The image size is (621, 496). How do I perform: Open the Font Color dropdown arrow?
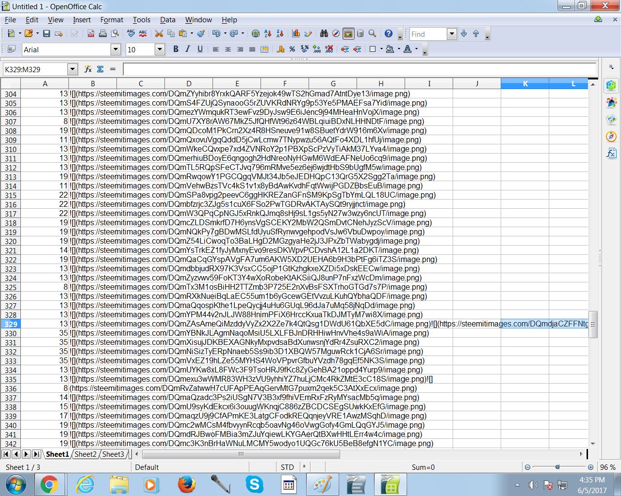(x=416, y=49)
